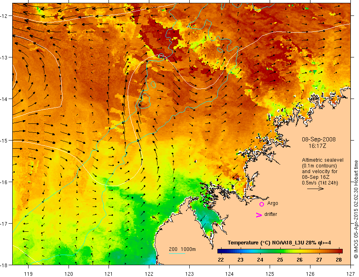Click the colorbar tick label '27'

tap(319, 259)
